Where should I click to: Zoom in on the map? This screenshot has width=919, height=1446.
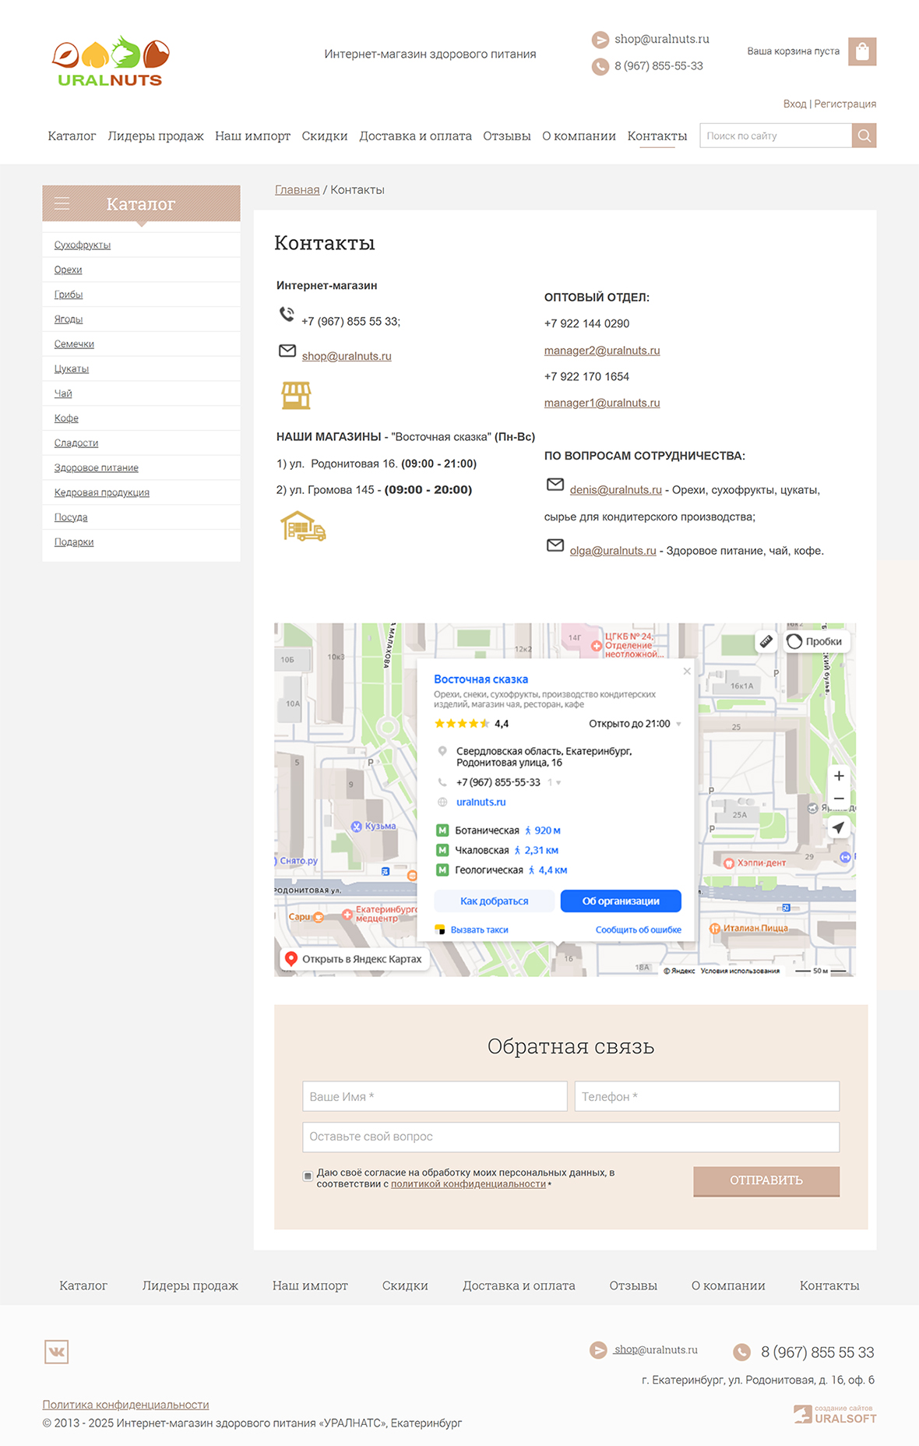point(839,776)
